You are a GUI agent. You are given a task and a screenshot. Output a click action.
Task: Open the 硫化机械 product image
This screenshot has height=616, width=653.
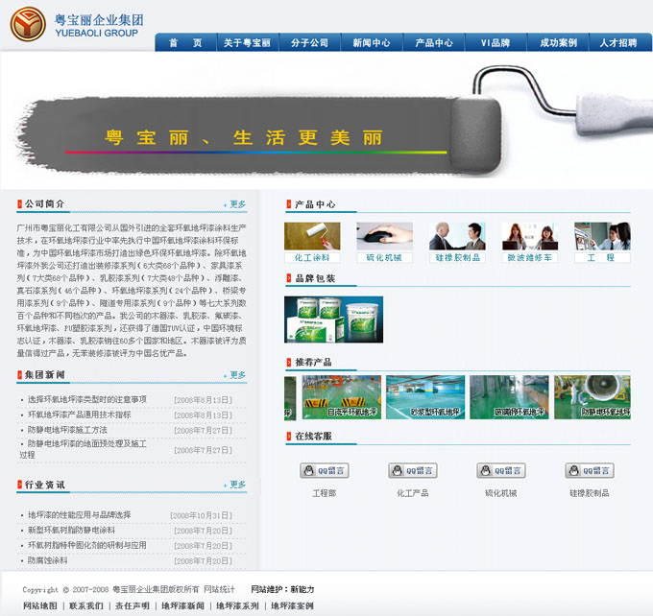(384, 236)
